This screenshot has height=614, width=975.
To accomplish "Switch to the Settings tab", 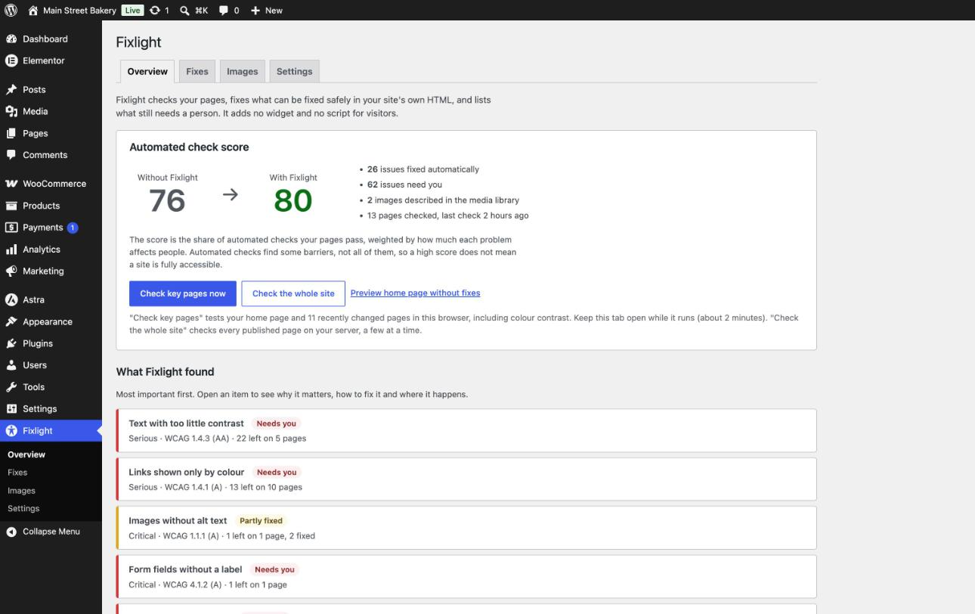I will pyautogui.click(x=295, y=71).
